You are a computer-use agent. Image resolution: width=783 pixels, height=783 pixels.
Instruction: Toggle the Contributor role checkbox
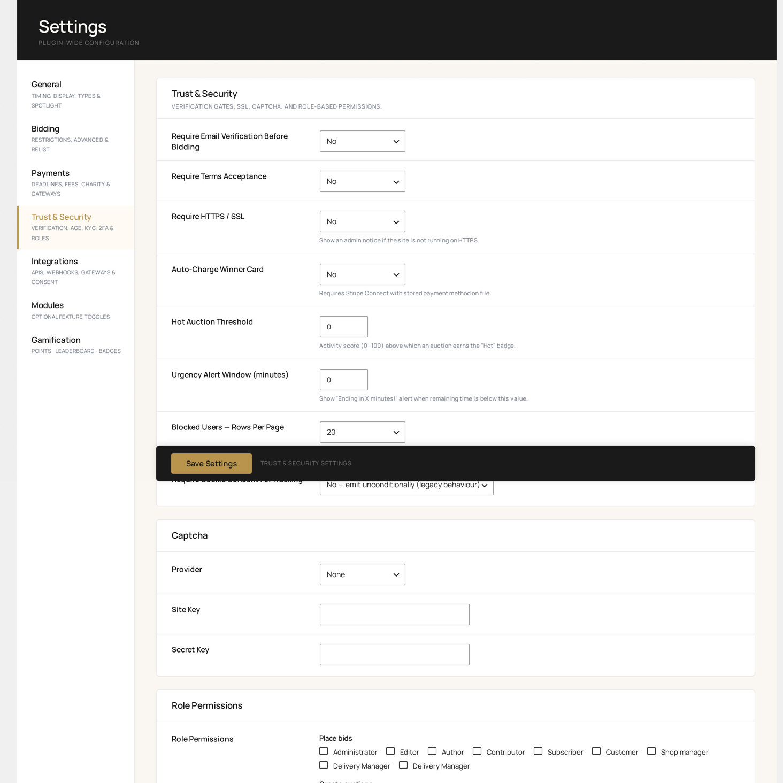pos(477,751)
